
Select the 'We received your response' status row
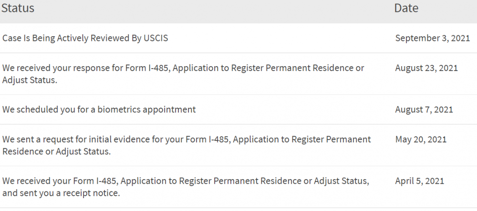click(238, 74)
